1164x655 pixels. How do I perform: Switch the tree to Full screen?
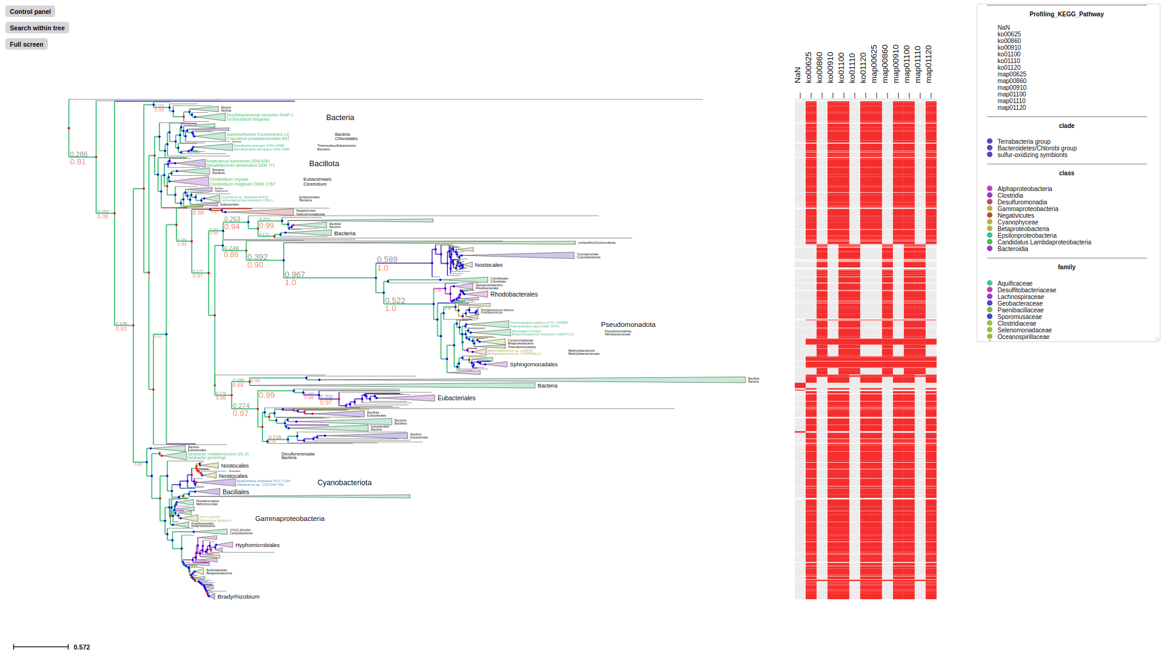tap(27, 44)
